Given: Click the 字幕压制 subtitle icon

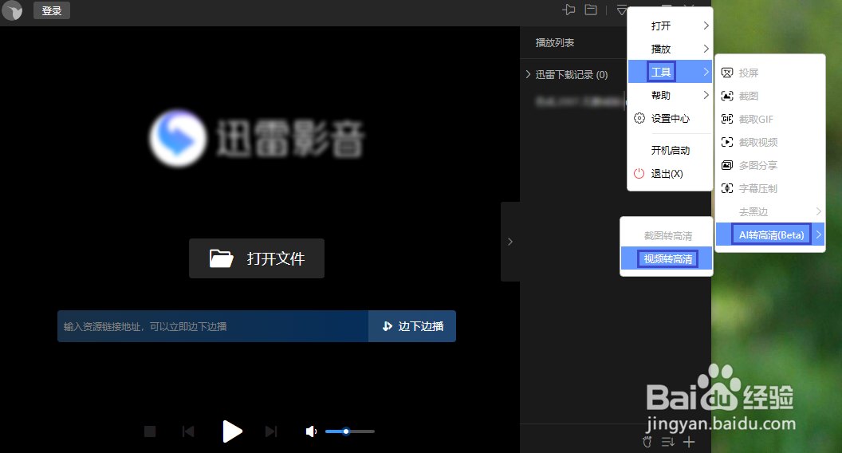Looking at the screenshot, I should (x=727, y=188).
